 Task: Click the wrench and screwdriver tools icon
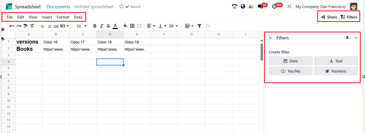click(x=289, y=6)
